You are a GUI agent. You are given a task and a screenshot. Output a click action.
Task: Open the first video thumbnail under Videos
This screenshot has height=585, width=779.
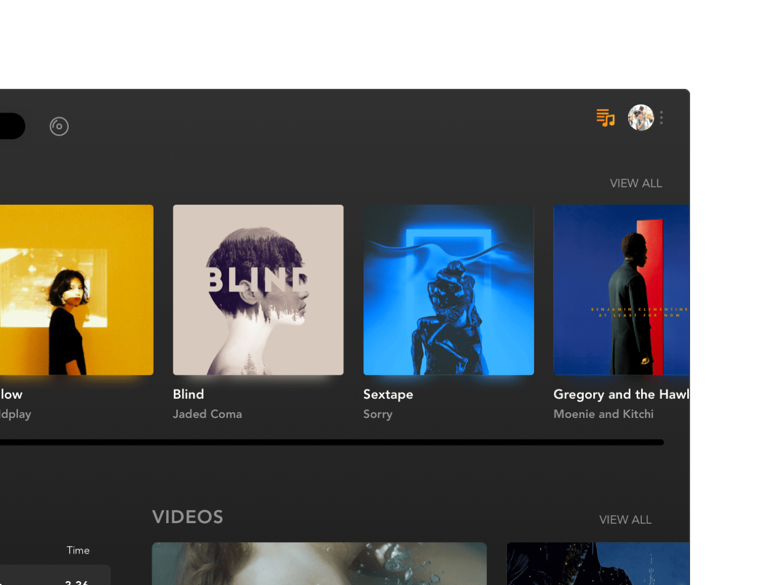point(319,564)
